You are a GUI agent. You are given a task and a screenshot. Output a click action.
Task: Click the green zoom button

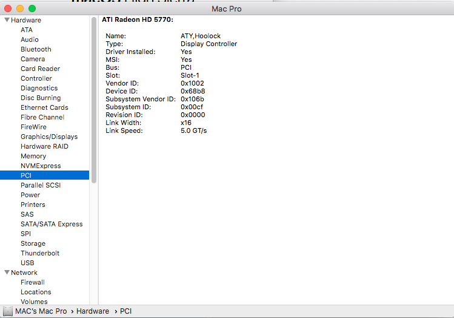(x=32, y=8)
